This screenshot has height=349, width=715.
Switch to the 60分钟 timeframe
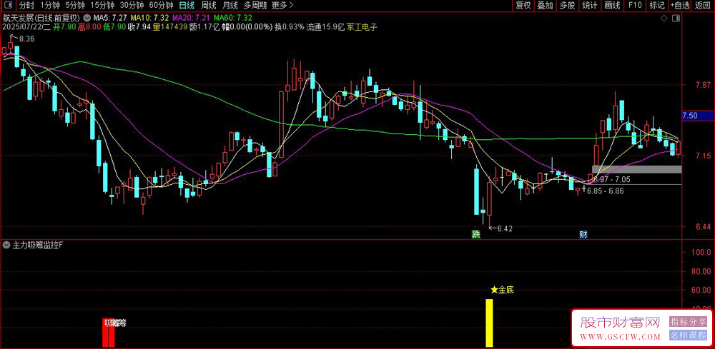click(x=162, y=6)
